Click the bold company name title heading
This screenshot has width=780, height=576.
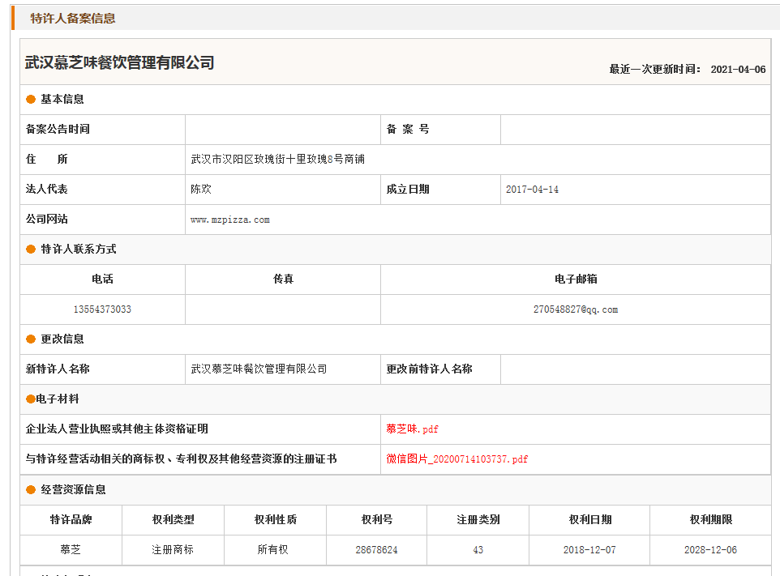tap(120, 62)
